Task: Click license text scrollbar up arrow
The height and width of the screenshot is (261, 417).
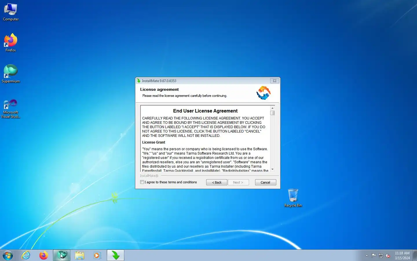Action: pyautogui.click(x=272, y=108)
